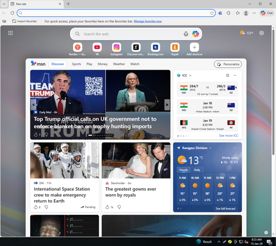The image size is (276, 246).
Task: Click the Manage favorites now link
Action: point(148,22)
